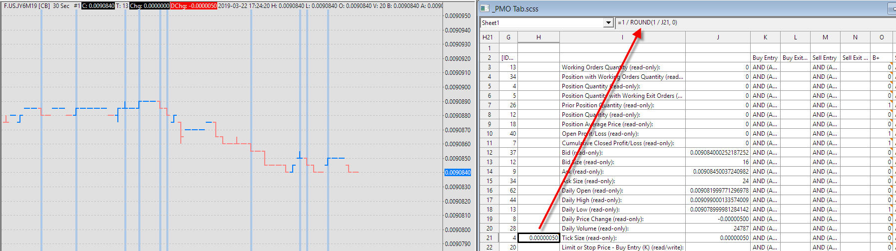The image size is (896, 251).
Task: Click daily low value 0.009078999981284142
Action: (718, 210)
